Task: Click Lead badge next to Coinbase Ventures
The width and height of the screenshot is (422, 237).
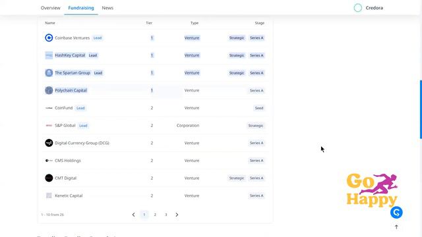Action: 98,38
